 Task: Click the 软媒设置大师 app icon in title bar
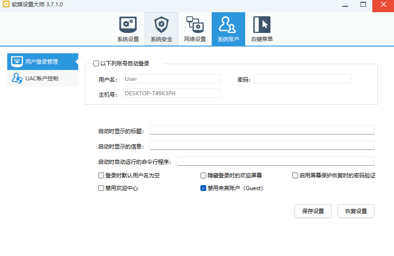click(6, 5)
